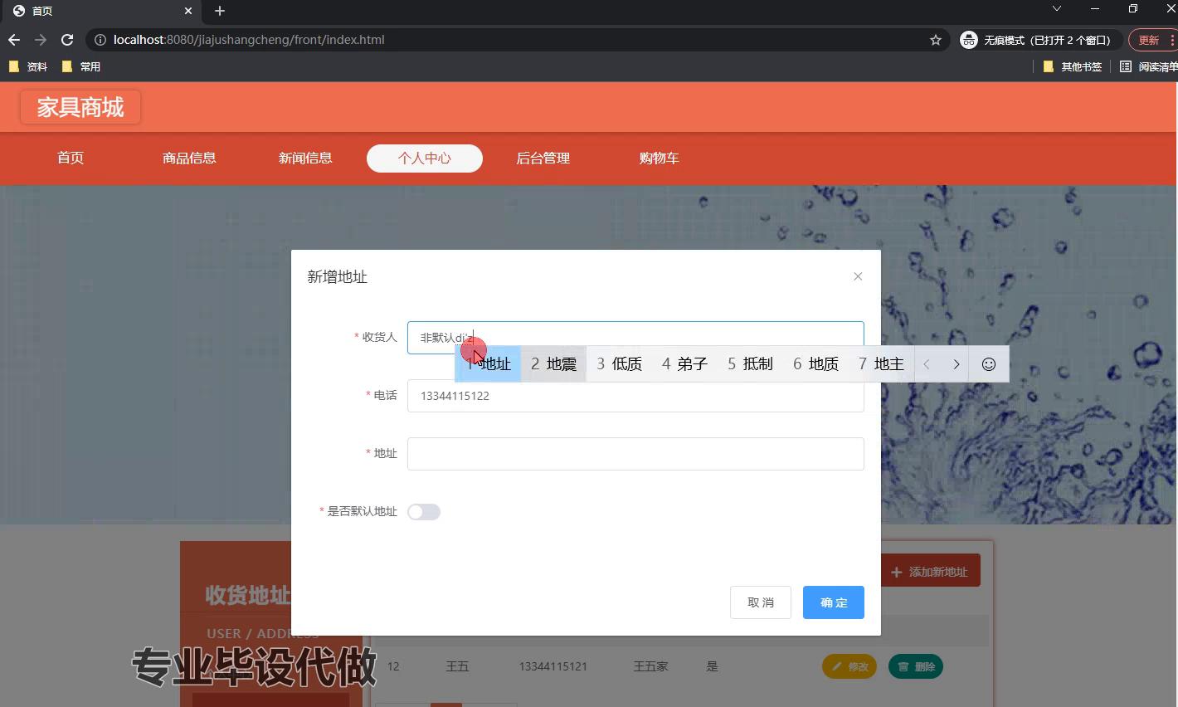Confirm the new address with 确定
This screenshot has width=1178, height=707.
coord(833,602)
